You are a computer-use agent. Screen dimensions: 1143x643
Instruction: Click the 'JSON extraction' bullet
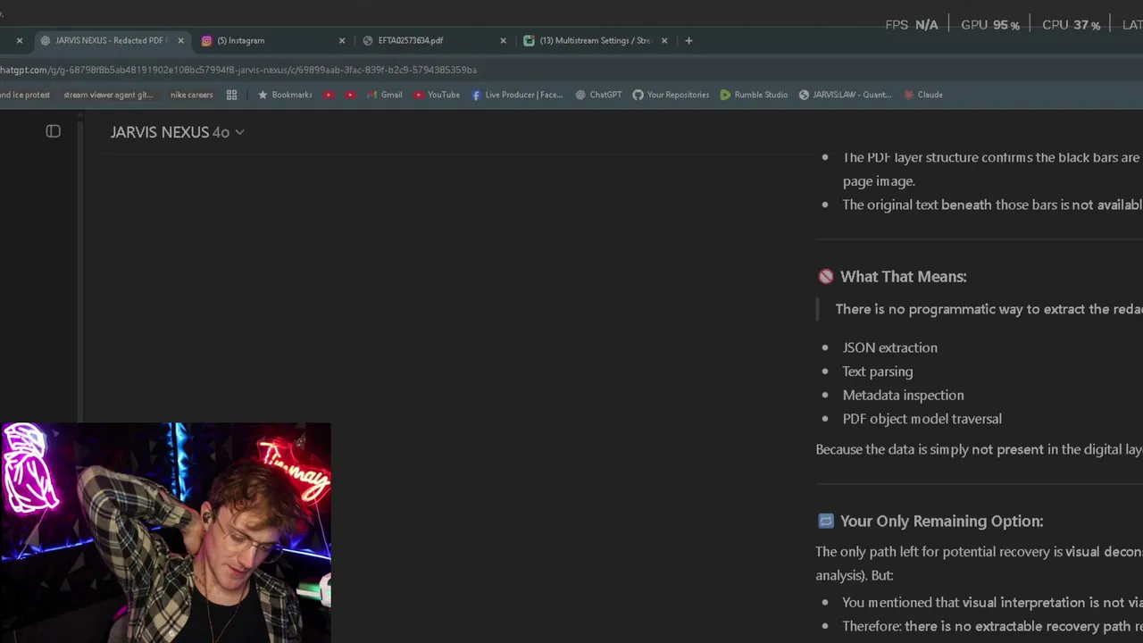click(x=889, y=347)
